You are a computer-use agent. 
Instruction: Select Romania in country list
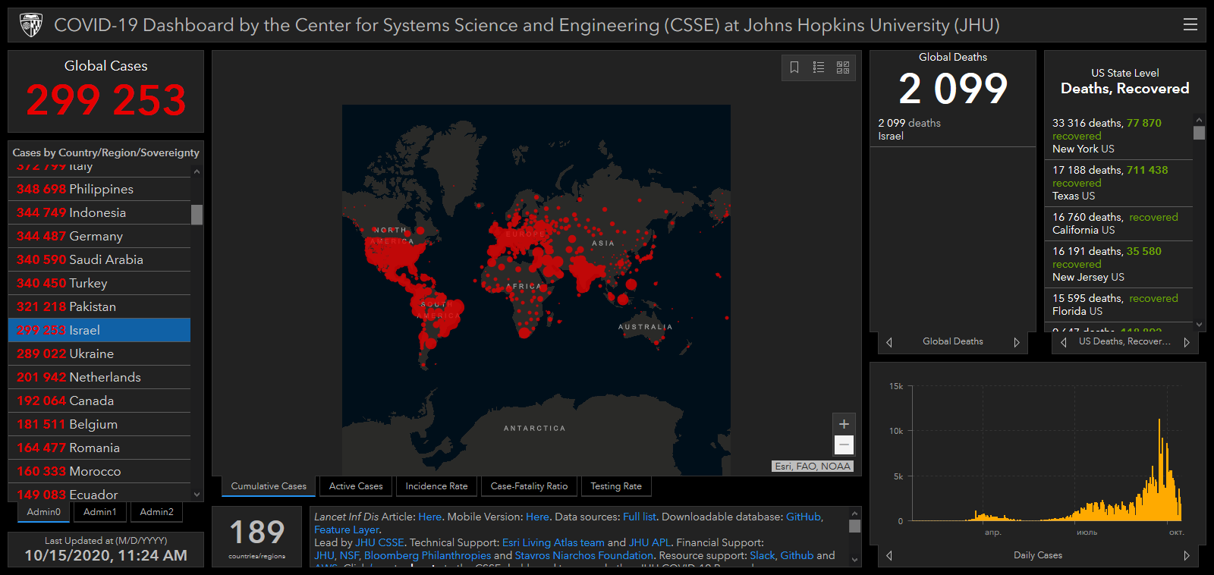99,448
